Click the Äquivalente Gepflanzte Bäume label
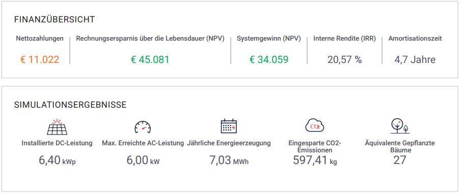The image size is (460, 194). (400, 147)
